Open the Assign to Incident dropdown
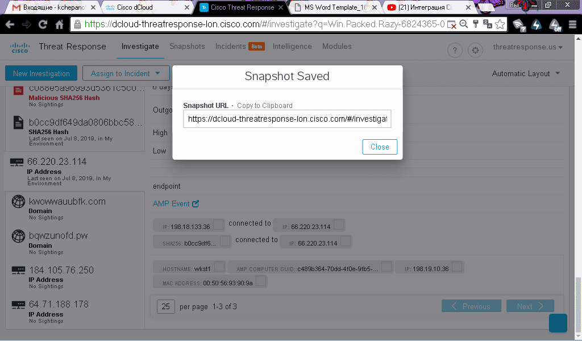Screen dimensions: 582x341 pyautogui.click(x=126, y=73)
